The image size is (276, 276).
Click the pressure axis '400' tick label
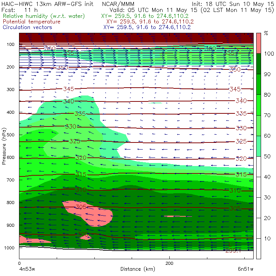pos(10,112)
